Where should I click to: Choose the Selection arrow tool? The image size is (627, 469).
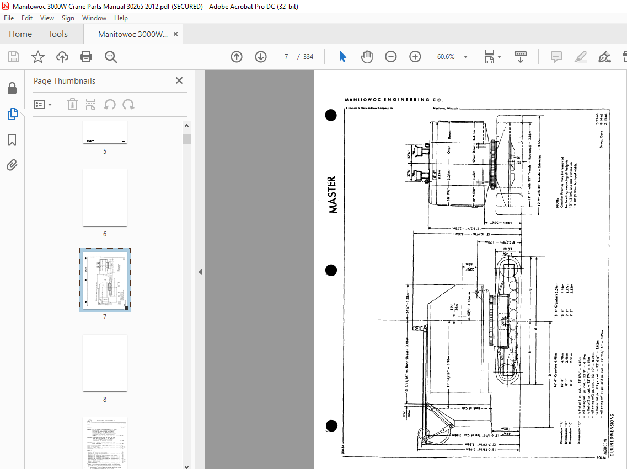[342, 57]
